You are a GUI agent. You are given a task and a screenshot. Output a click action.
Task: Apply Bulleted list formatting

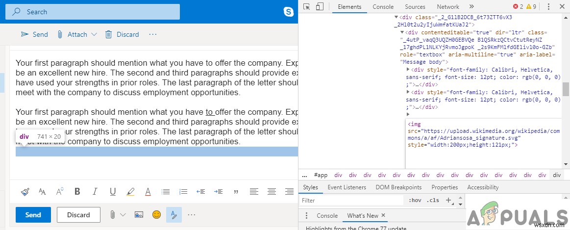pos(166,191)
